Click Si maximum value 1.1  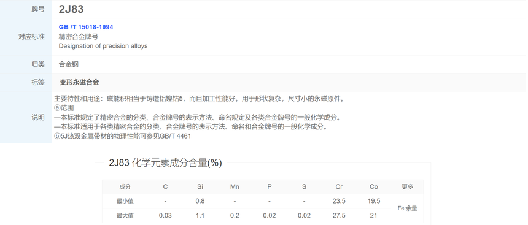click(200, 216)
